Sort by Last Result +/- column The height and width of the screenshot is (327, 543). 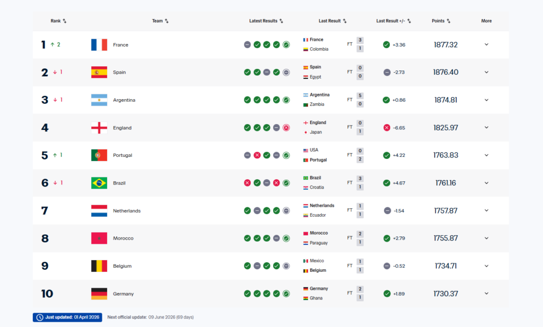(393, 21)
